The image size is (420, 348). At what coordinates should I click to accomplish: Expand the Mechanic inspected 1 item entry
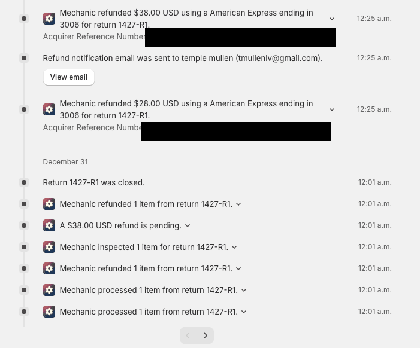click(x=234, y=247)
